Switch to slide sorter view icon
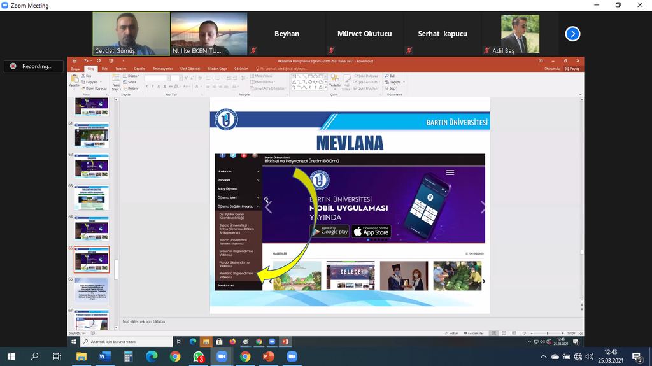This screenshot has width=652, height=366. pos(504,333)
